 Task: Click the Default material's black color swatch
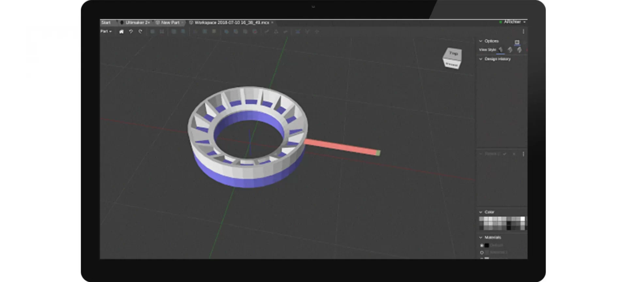coord(487,245)
